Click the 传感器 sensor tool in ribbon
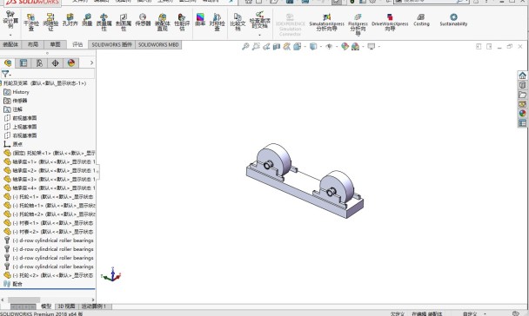 [143, 20]
